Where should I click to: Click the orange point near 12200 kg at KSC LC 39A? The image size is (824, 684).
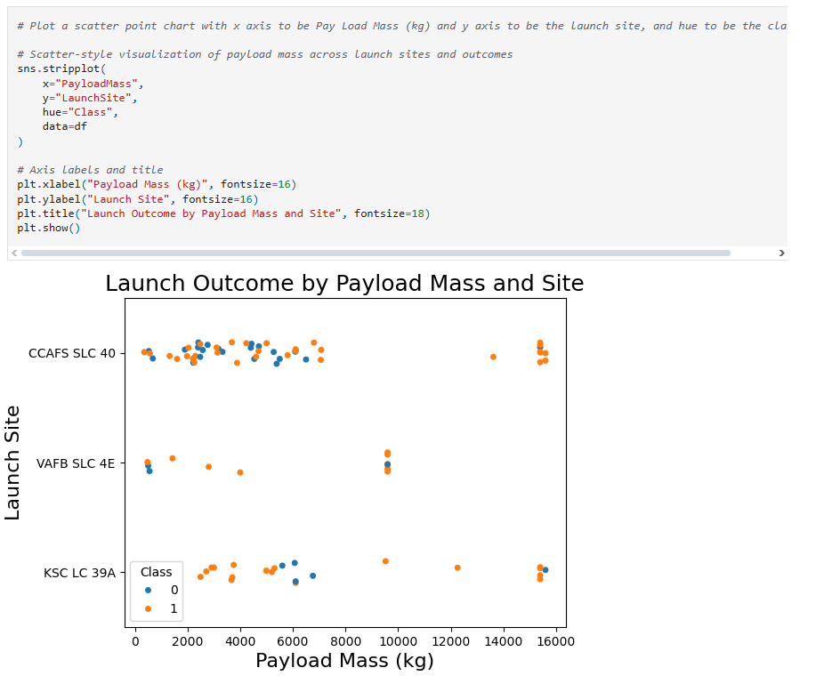[x=457, y=567]
